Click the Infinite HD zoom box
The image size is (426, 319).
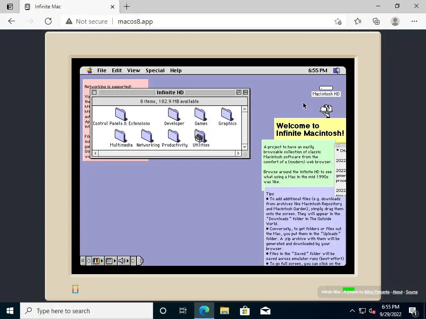pyautogui.click(x=239, y=93)
